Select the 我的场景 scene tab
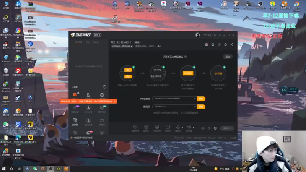This screenshot has width=306, height=172. coord(78,42)
